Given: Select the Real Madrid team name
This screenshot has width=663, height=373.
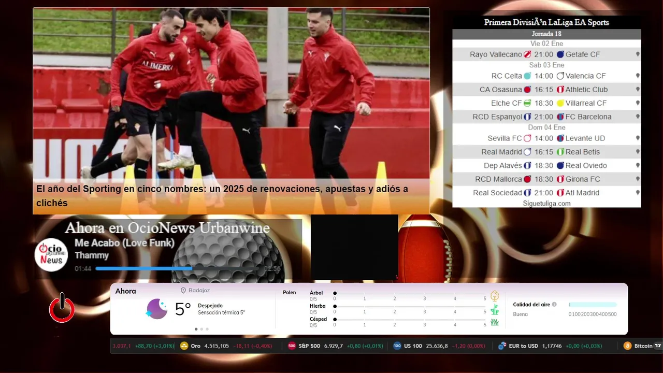Looking at the screenshot, I should 501,152.
